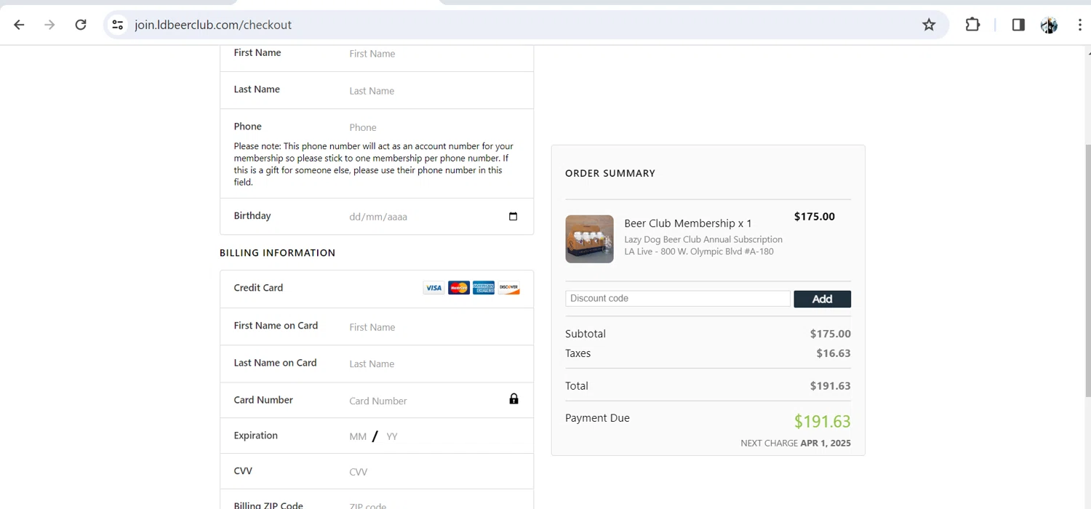Open the Birthday calendar picker icon
The width and height of the screenshot is (1091, 509).
[x=513, y=216]
